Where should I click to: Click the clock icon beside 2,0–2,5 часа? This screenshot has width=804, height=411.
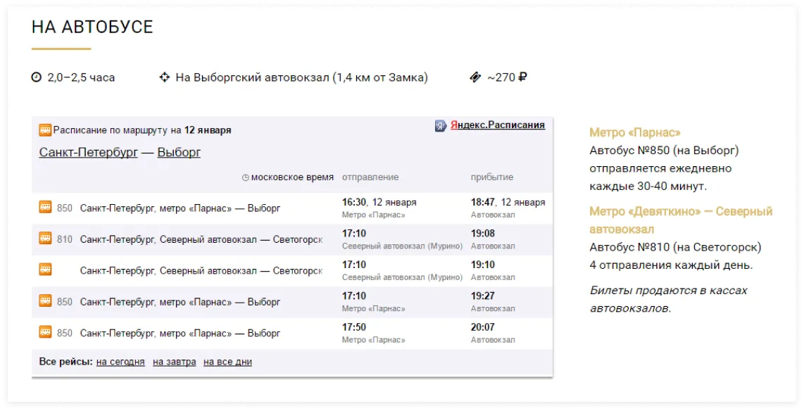37,77
